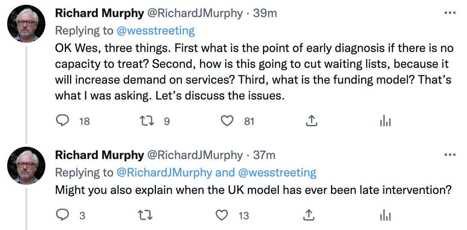The height and width of the screenshot is (230, 467).
Task: Open Richard Murphy's avatar on first tweet
Action: click(27, 23)
